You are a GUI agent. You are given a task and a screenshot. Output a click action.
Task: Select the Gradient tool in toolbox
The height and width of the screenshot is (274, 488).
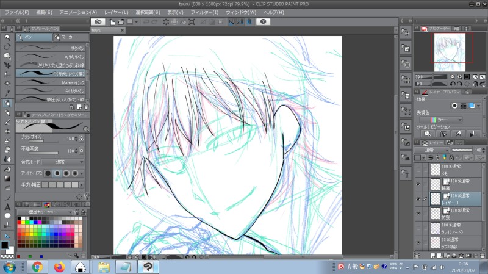tap(7, 179)
